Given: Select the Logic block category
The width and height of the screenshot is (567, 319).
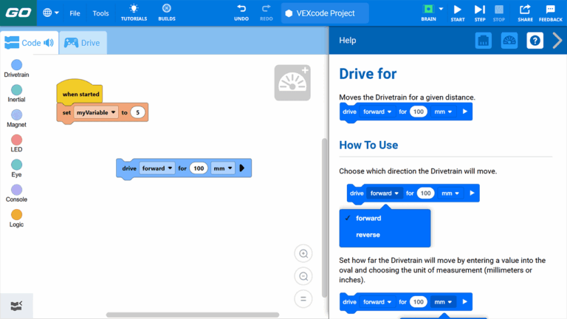Looking at the screenshot, I should click(17, 218).
